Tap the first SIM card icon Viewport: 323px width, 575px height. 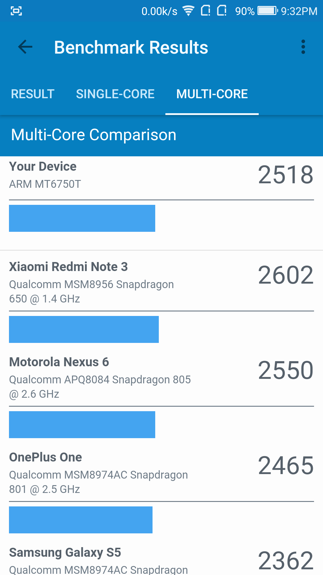tap(205, 11)
